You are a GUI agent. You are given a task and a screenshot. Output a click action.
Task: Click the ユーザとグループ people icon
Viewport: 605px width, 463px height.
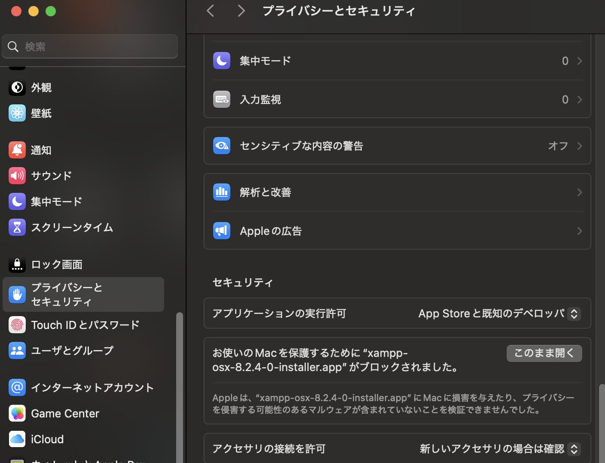(17, 350)
